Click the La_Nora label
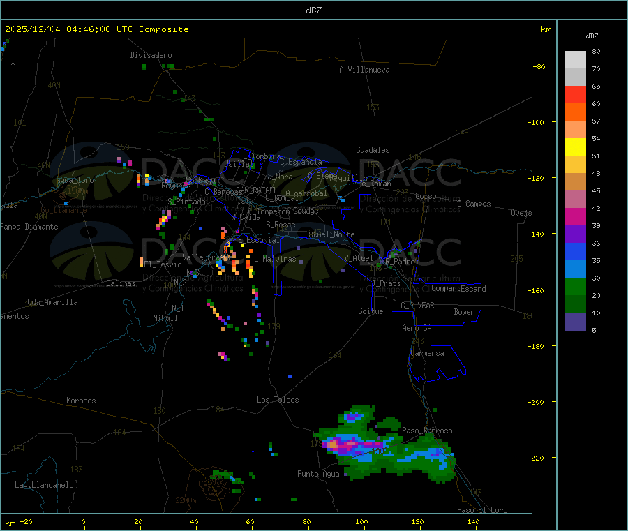628x531 pixels. (278, 177)
